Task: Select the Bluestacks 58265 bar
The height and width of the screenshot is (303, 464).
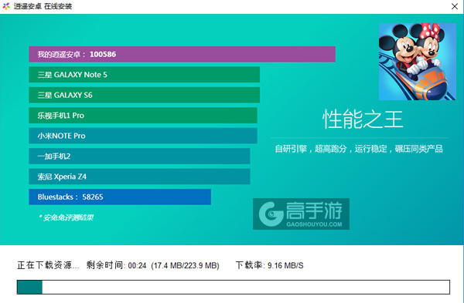Action: coord(120,197)
